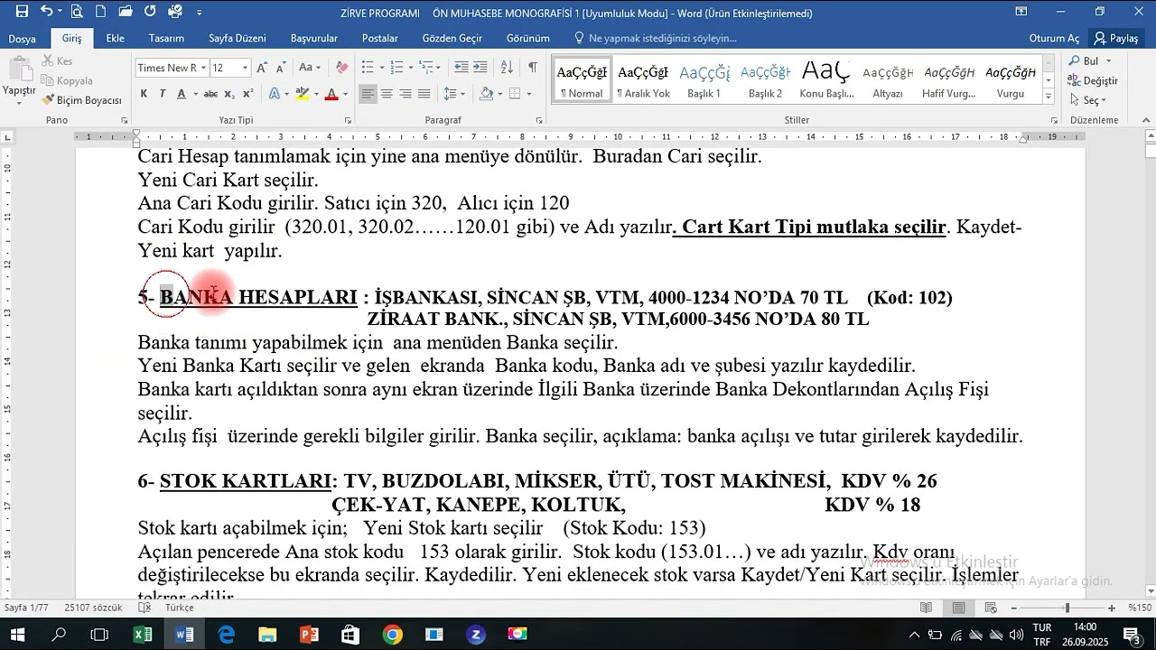Adjust the zoom slider in status bar
1156x650 pixels.
point(1067,608)
